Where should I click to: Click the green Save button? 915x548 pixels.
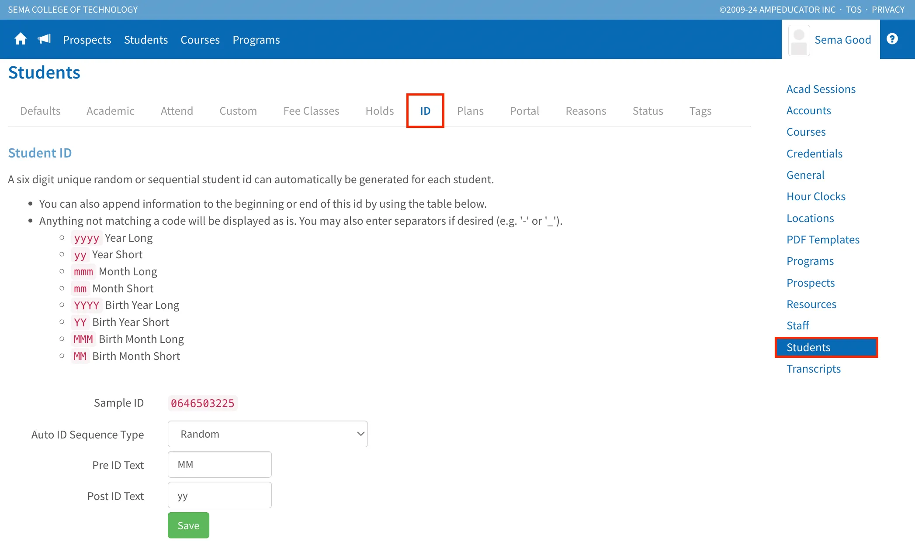point(188,525)
